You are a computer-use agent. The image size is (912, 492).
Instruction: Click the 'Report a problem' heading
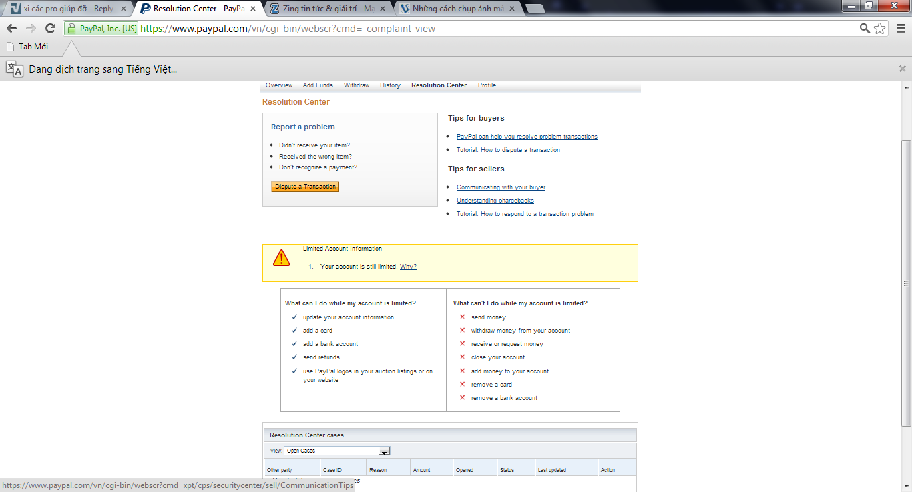tap(303, 127)
